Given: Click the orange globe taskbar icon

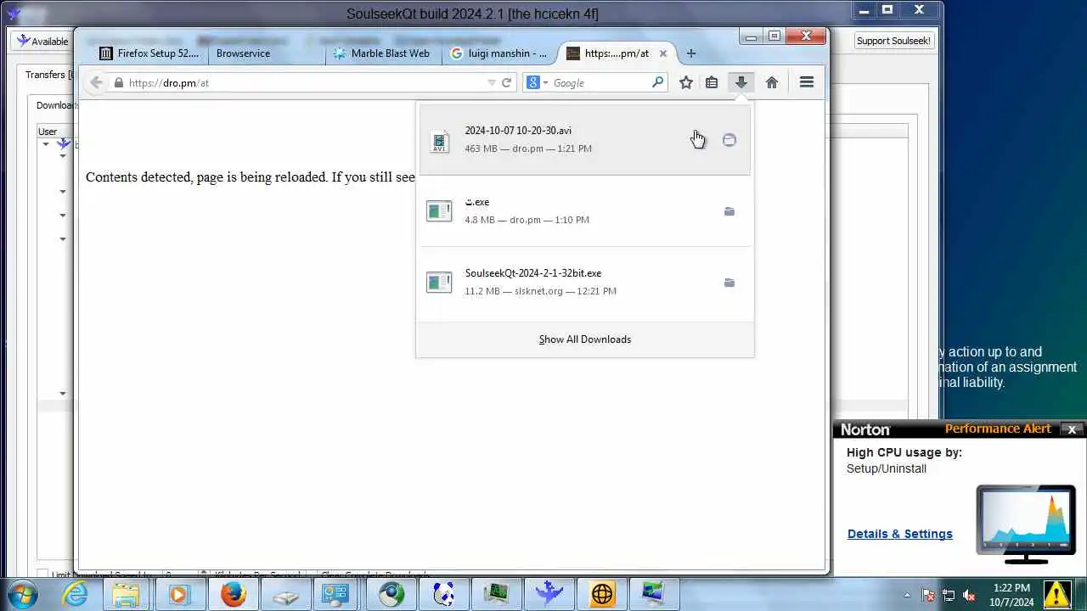Looking at the screenshot, I should (x=602, y=594).
